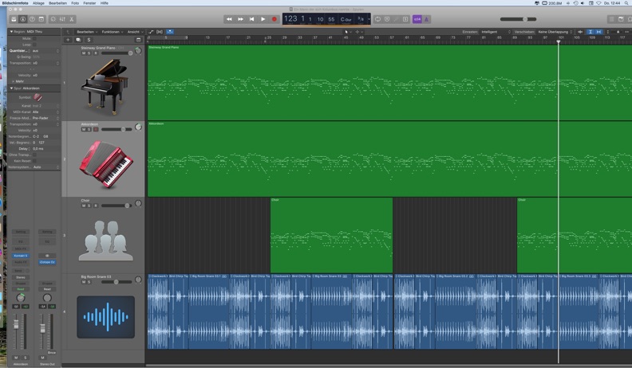Adjust the Akkordeon track volume slider

(117, 130)
